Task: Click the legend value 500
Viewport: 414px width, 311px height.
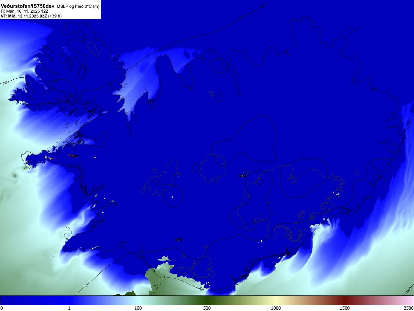Action: point(207,308)
